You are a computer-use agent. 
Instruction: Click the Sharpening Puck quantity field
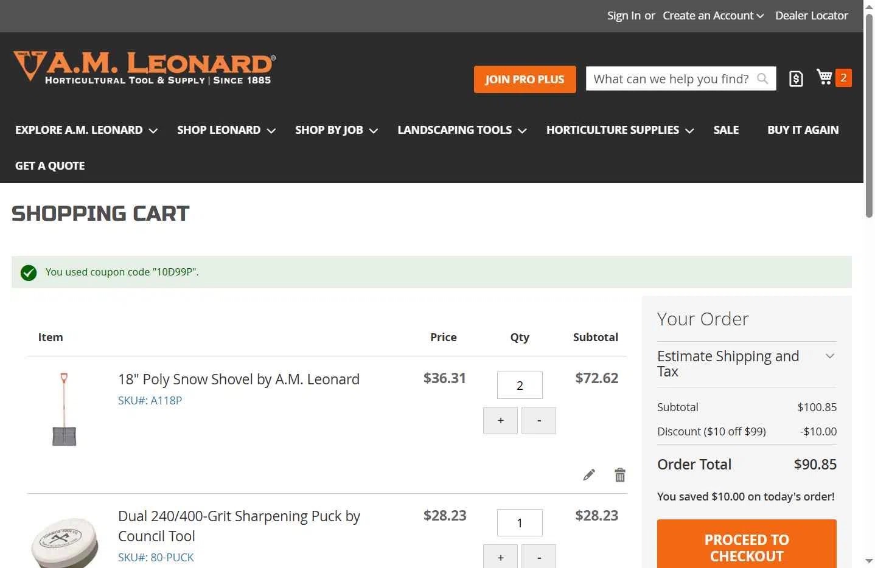coord(520,522)
